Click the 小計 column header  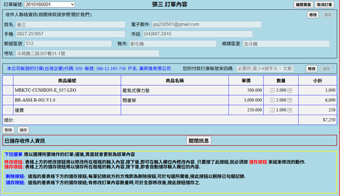point(318,81)
